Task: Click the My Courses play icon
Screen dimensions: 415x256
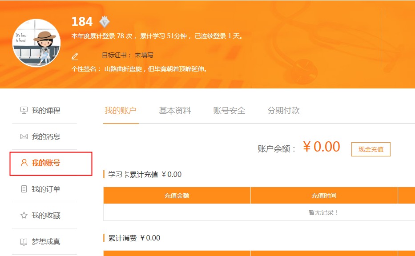Action: 24,110
